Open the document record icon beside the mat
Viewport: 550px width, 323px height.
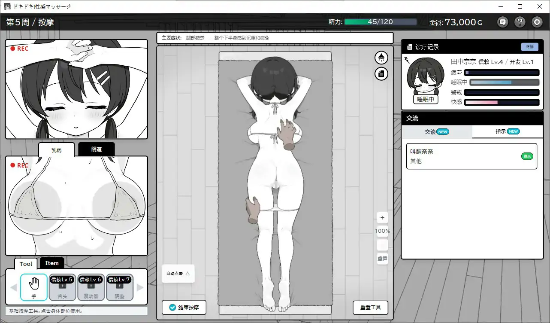point(381,73)
